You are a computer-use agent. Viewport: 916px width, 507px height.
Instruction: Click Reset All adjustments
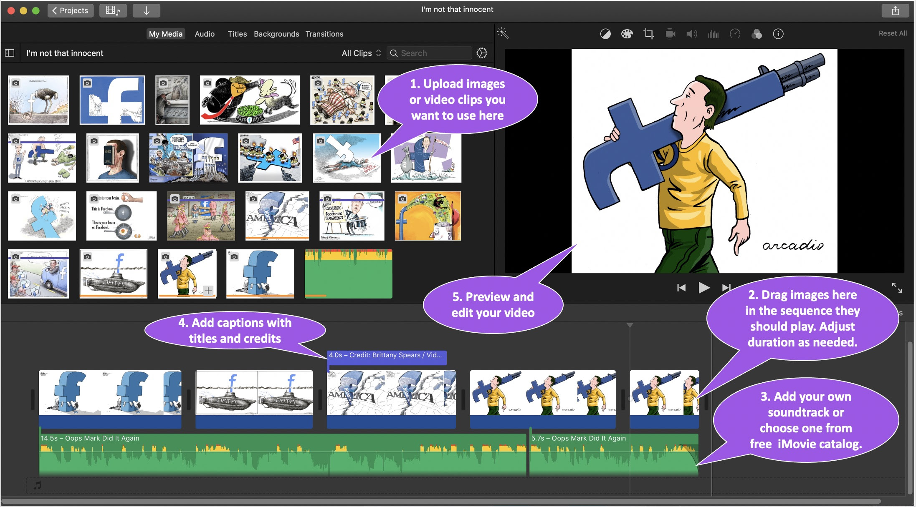[893, 33]
